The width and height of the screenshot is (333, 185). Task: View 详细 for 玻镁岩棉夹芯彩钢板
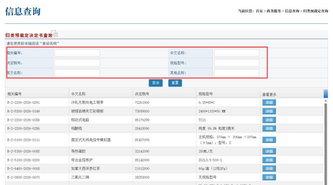269,111
